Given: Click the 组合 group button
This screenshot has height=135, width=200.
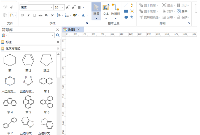Looking at the screenshot, I should point(168,5).
